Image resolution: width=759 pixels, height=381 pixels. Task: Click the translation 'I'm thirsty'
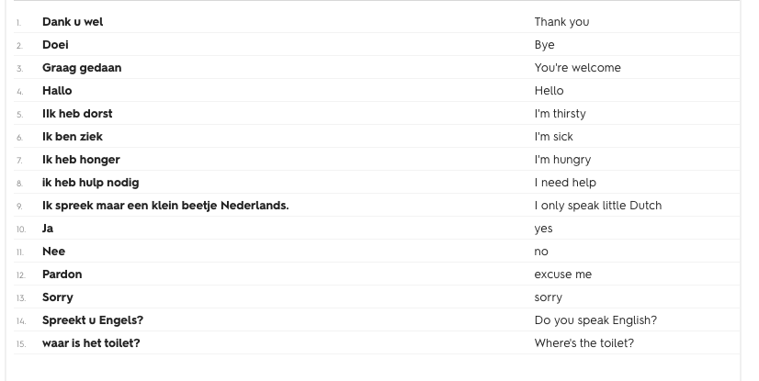click(560, 113)
